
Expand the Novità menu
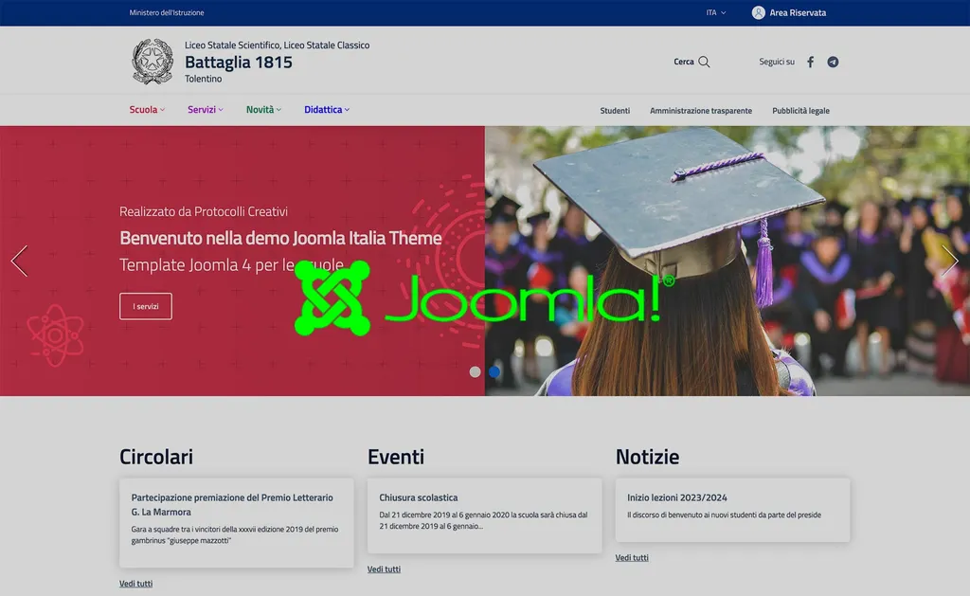(263, 110)
